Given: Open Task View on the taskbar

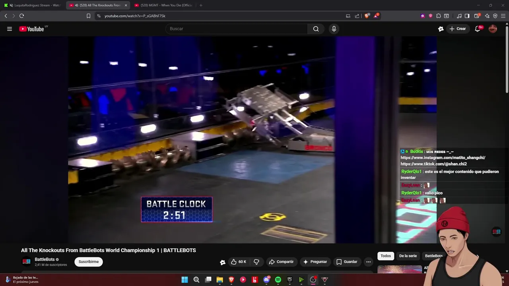Looking at the screenshot, I should coord(208,280).
